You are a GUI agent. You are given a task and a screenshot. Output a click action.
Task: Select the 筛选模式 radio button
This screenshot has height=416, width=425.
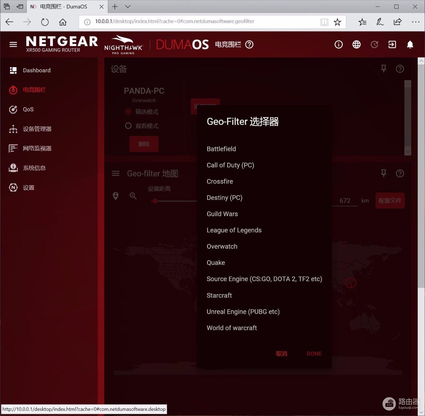[x=128, y=111]
